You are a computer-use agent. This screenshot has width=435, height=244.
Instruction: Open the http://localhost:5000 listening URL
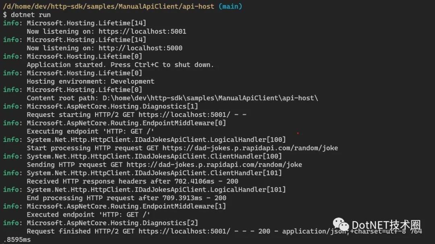[141, 48]
